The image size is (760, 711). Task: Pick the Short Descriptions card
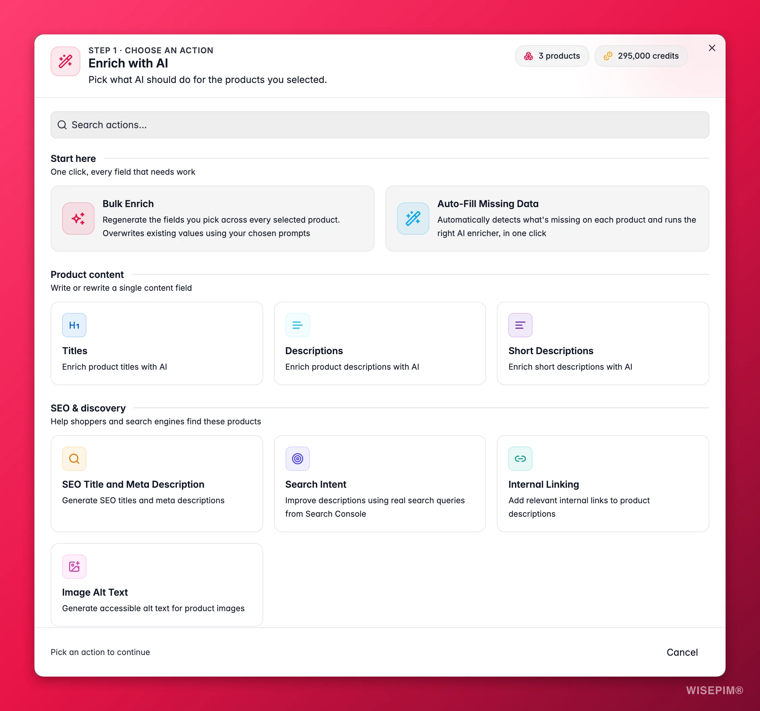pos(603,343)
